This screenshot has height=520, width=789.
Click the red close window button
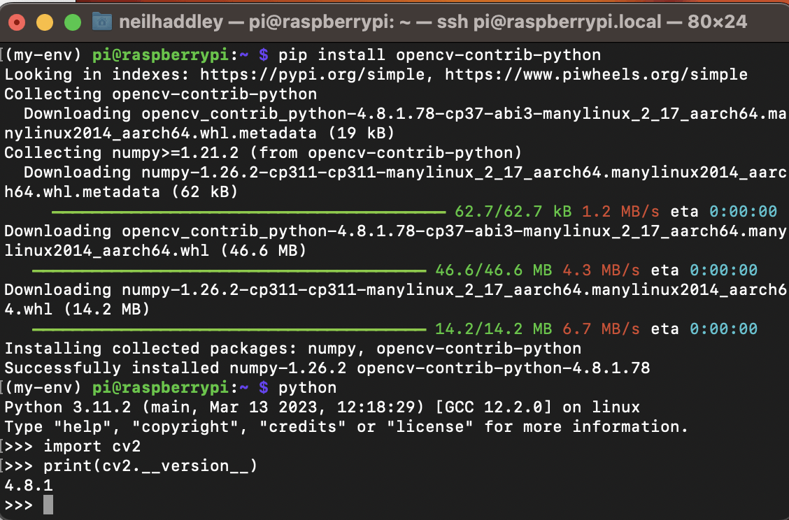[x=17, y=22]
